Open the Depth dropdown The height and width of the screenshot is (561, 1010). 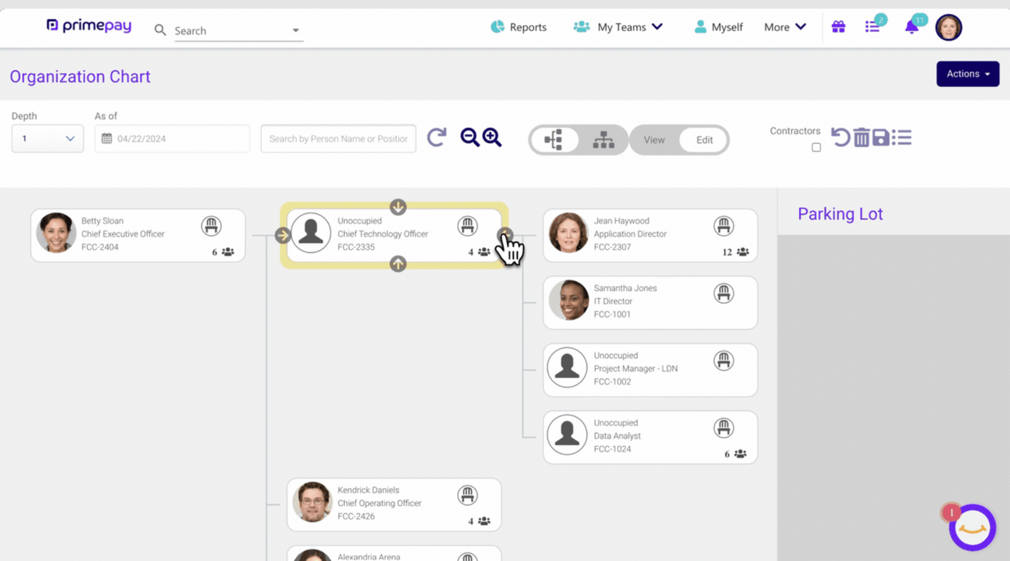pos(47,138)
